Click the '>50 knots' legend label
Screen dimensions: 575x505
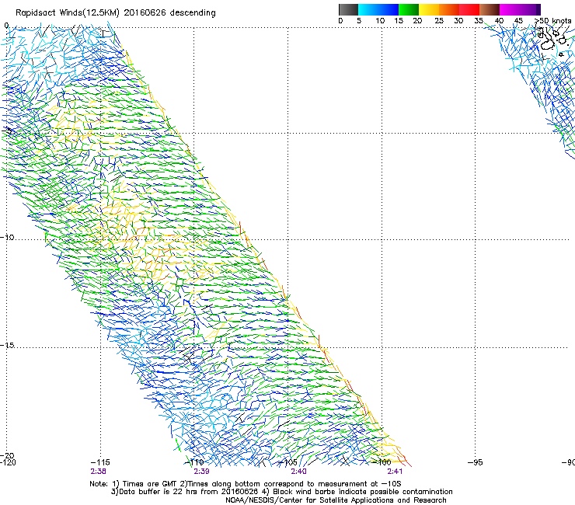[x=552, y=20]
